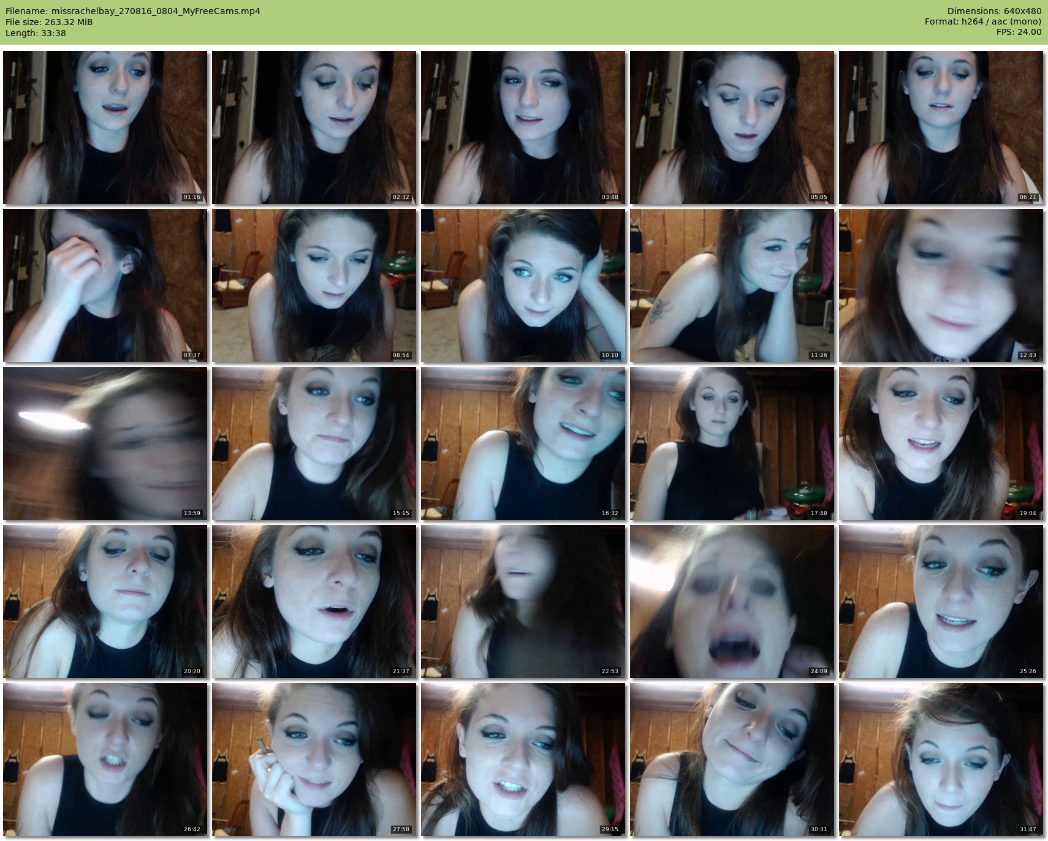Click the "Dimensions: 640x480" text
This screenshot has height=841, width=1048.
(994, 11)
